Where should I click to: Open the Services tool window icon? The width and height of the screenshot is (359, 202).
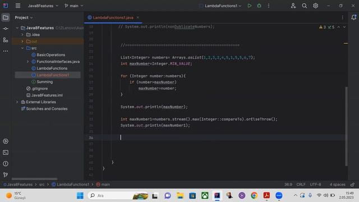pyautogui.click(x=6, y=141)
